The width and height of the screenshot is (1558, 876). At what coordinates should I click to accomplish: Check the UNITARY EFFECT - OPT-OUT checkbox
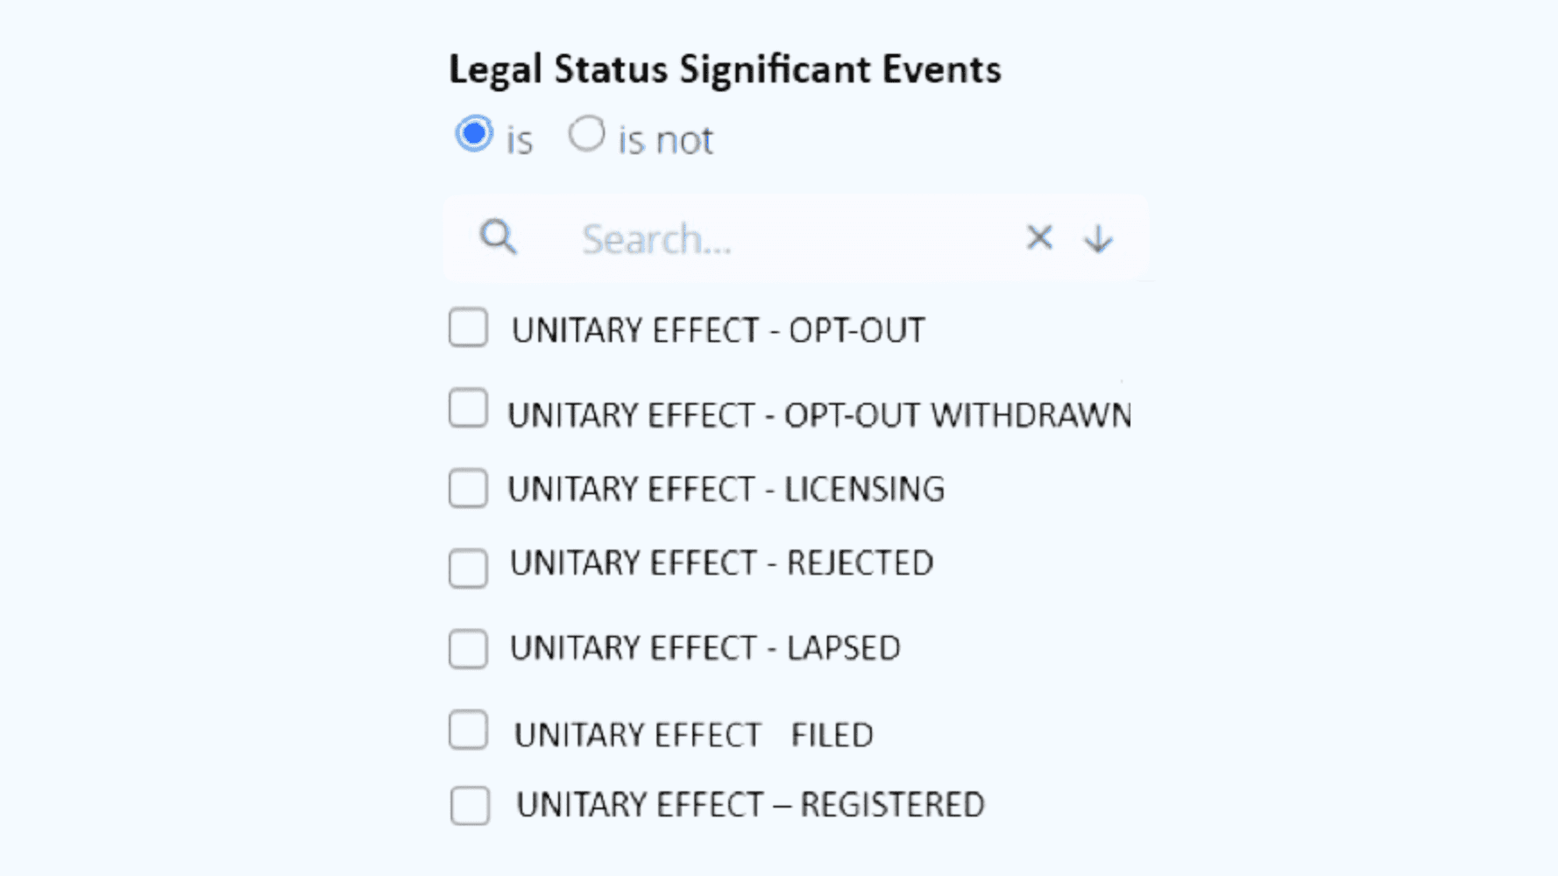pos(468,328)
